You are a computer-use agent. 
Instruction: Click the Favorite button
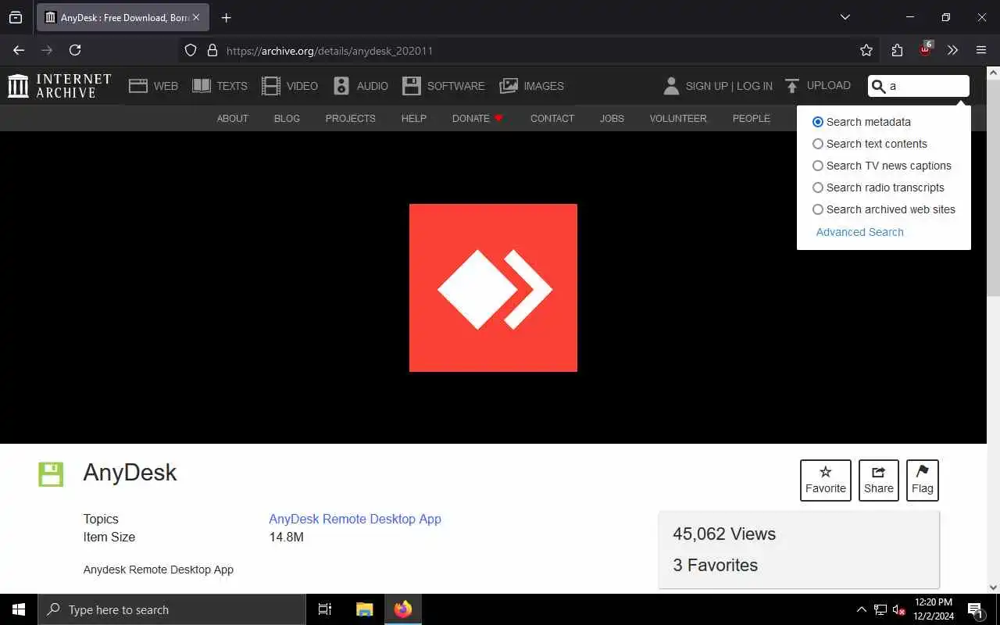pyautogui.click(x=826, y=480)
